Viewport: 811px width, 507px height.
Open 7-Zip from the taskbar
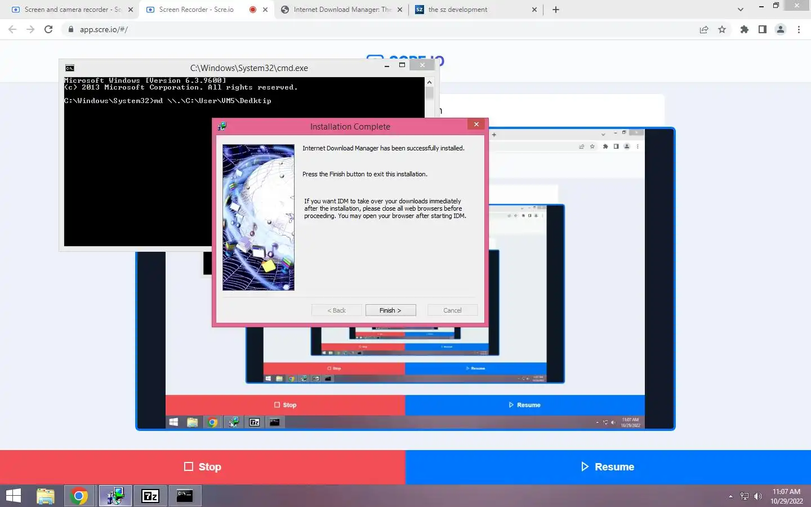(x=150, y=496)
